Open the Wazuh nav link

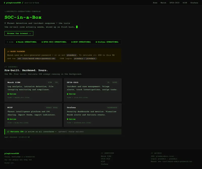click(x=163, y=3)
